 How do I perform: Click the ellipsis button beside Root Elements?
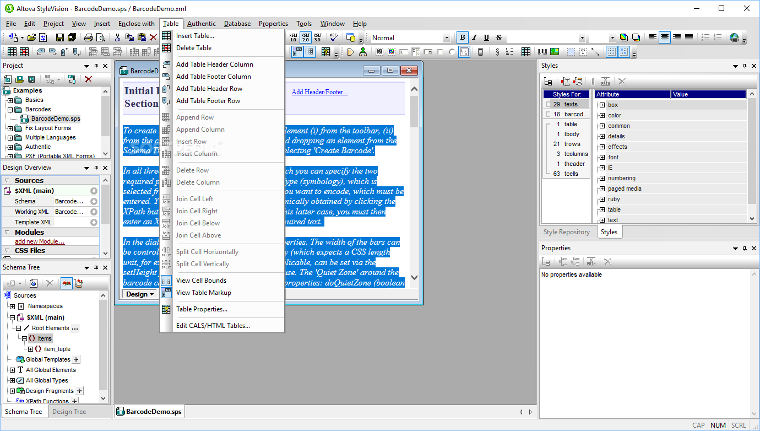click(x=75, y=328)
